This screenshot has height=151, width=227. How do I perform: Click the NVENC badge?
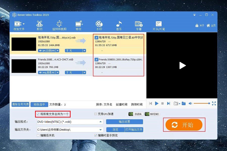point(152,114)
